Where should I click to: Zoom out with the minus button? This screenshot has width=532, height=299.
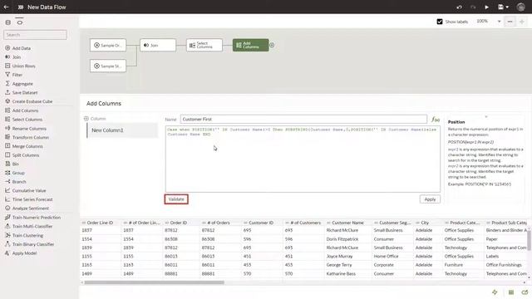[x=510, y=22]
